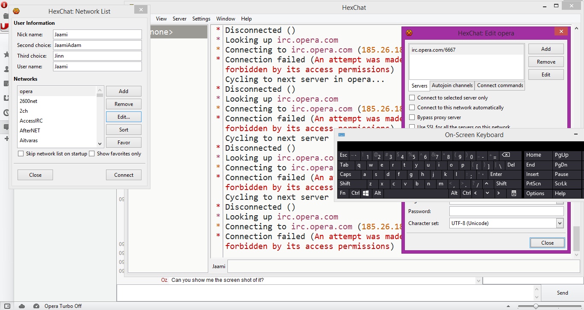The height and width of the screenshot is (310, 584).
Task: Click Close button in Edit opera dialog
Action: (547, 243)
